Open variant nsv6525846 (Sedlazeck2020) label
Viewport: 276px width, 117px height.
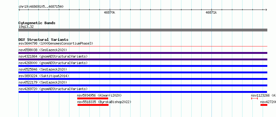click(43, 69)
